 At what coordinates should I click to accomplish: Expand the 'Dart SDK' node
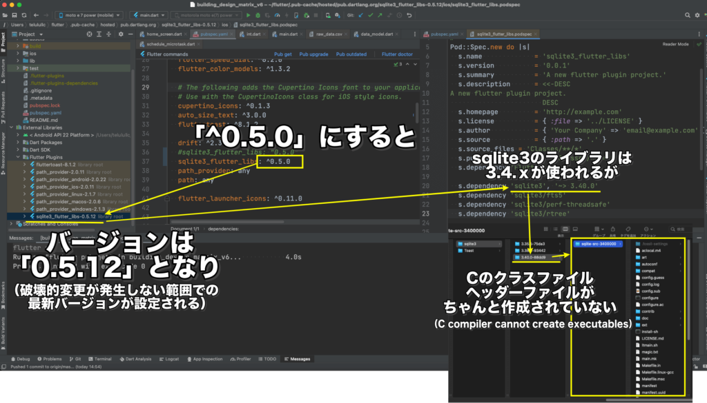point(18,149)
